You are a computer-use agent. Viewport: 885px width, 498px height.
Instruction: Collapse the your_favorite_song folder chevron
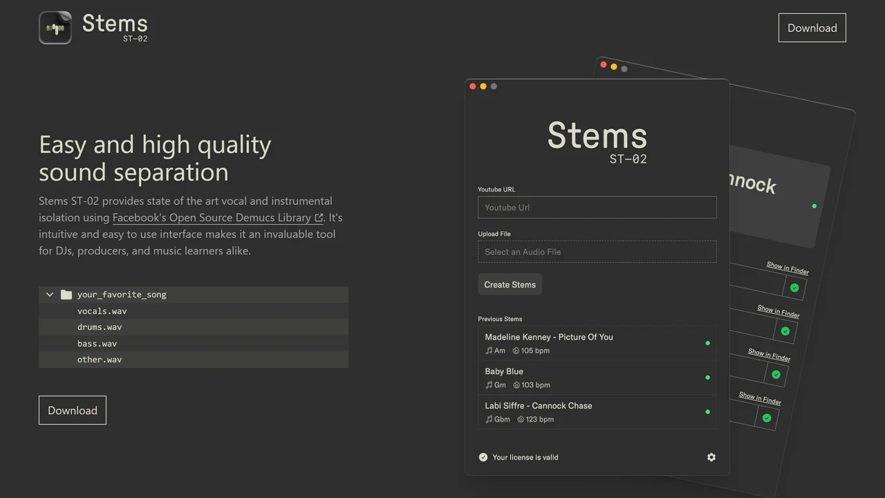click(x=50, y=295)
